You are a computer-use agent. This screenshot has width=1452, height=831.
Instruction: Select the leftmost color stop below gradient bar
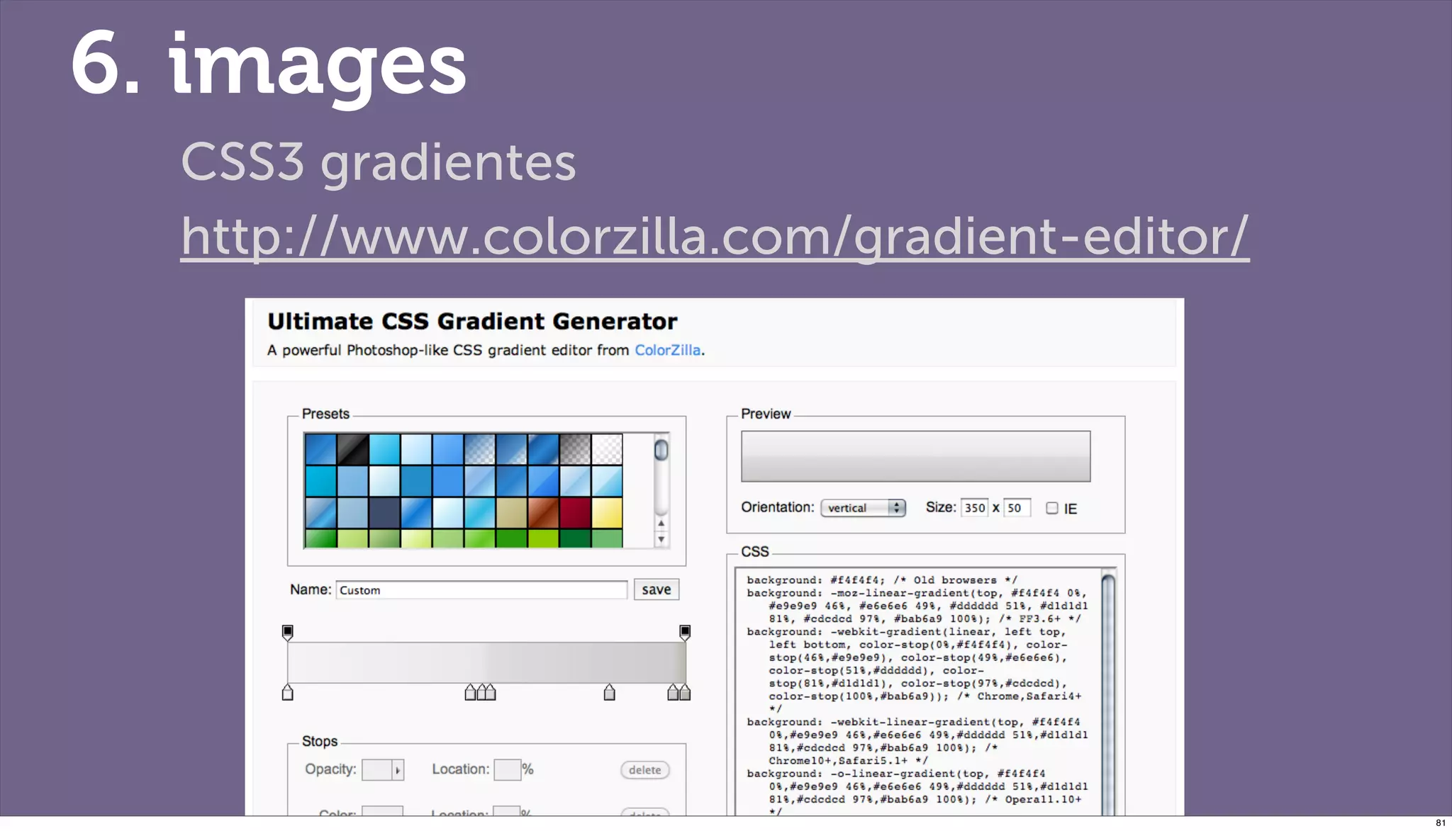287,693
